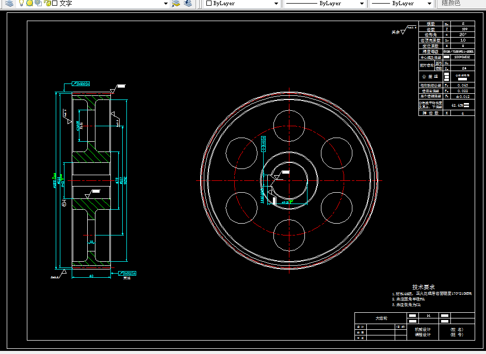Select the 0.022 tolerance value

[x=463, y=91]
